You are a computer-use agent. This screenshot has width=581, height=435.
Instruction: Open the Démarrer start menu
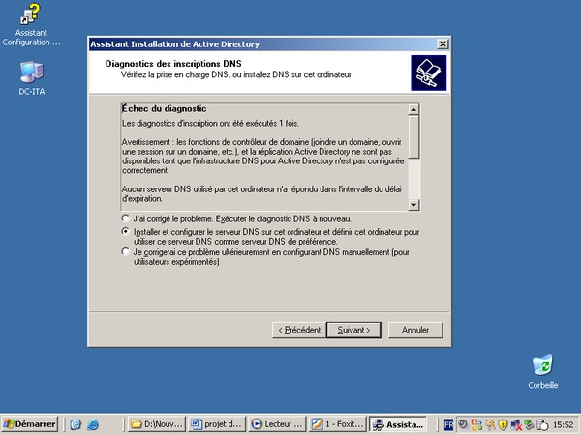(x=30, y=424)
